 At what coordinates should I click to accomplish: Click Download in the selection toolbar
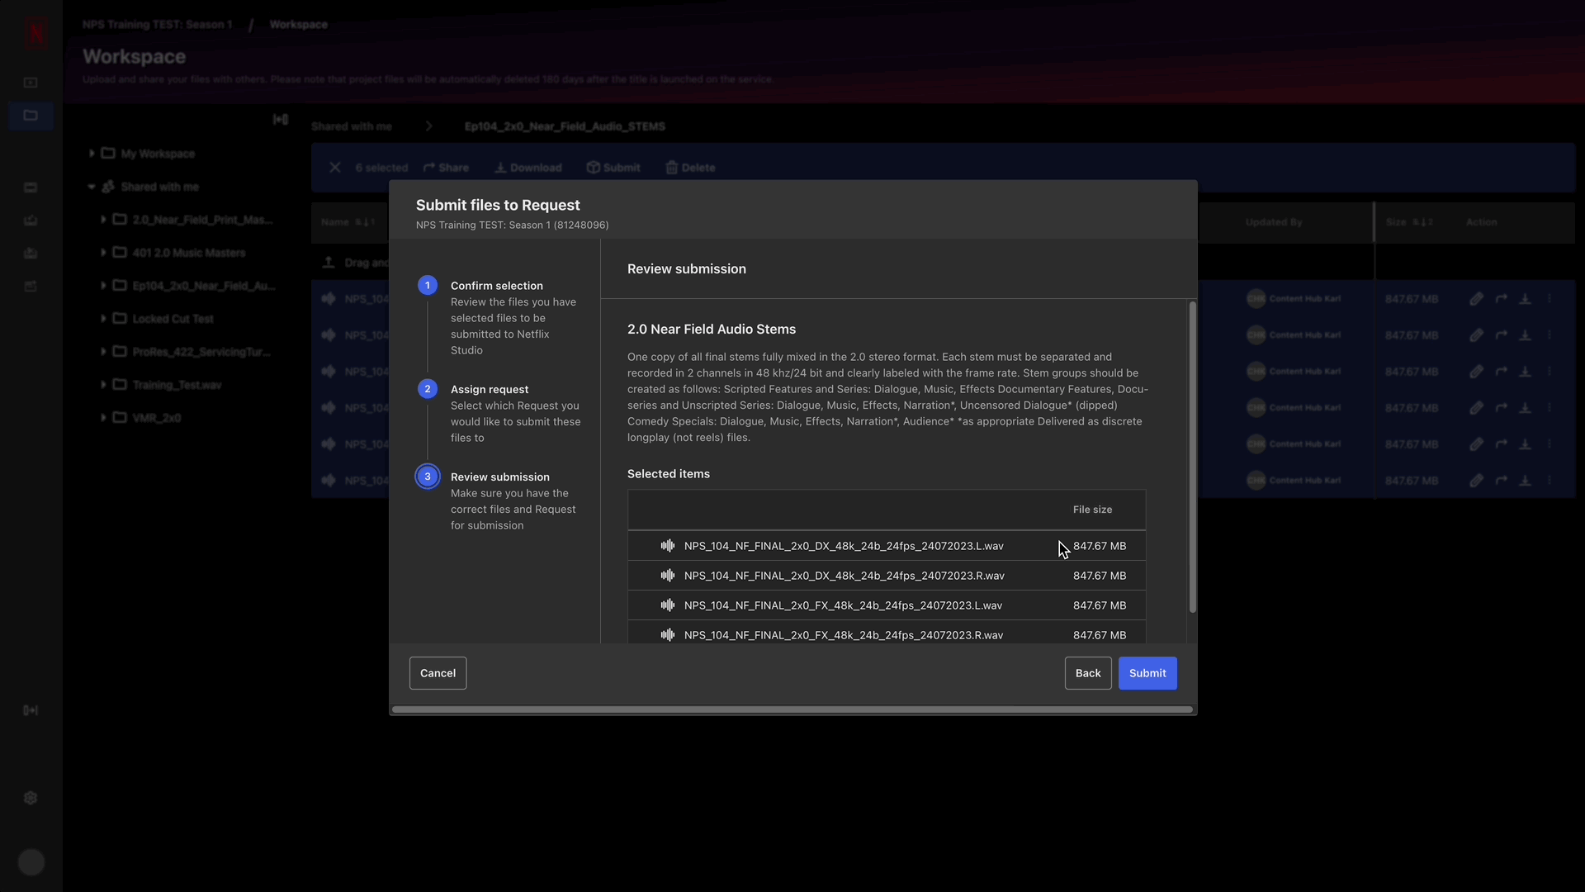tap(528, 168)
